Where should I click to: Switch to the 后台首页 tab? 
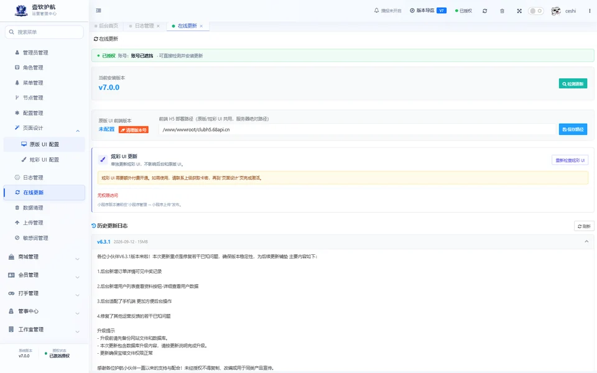(x=106, y=26)
